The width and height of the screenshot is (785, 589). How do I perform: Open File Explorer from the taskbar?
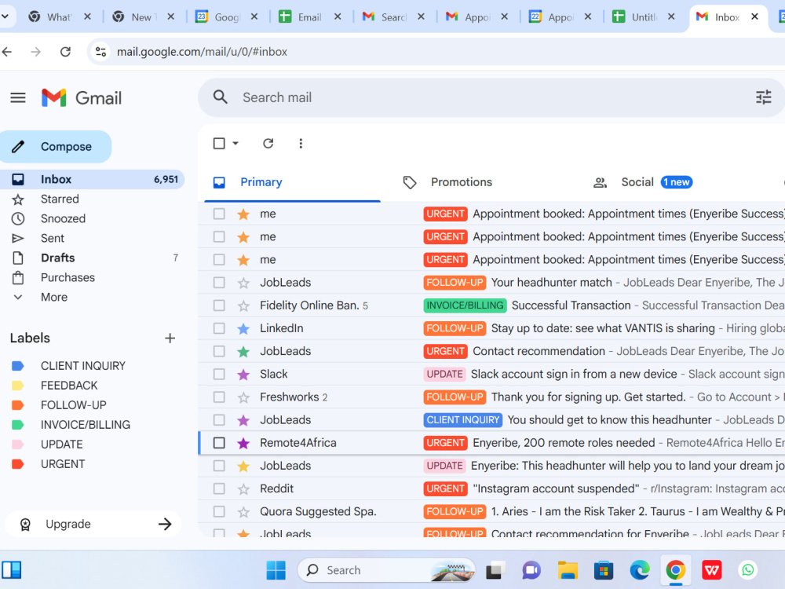(x=568, y=570)
